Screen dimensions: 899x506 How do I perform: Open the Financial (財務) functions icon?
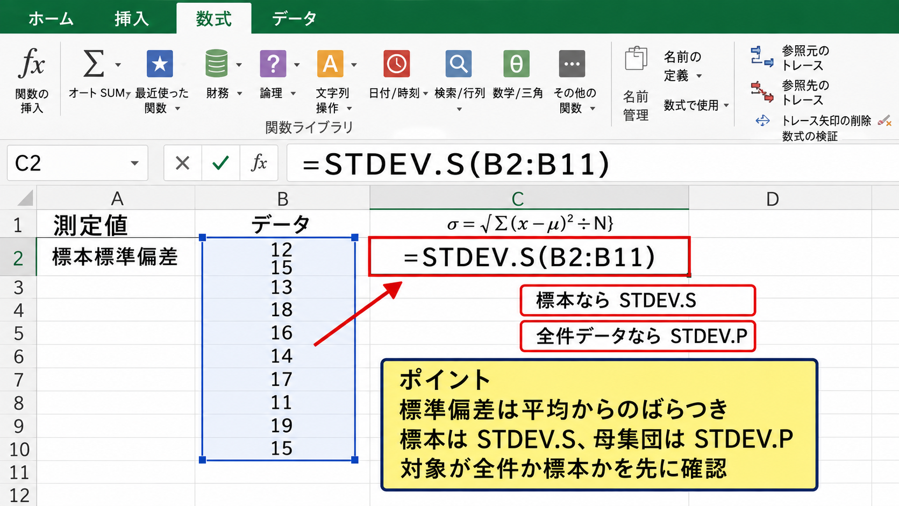tap(217, 63)
